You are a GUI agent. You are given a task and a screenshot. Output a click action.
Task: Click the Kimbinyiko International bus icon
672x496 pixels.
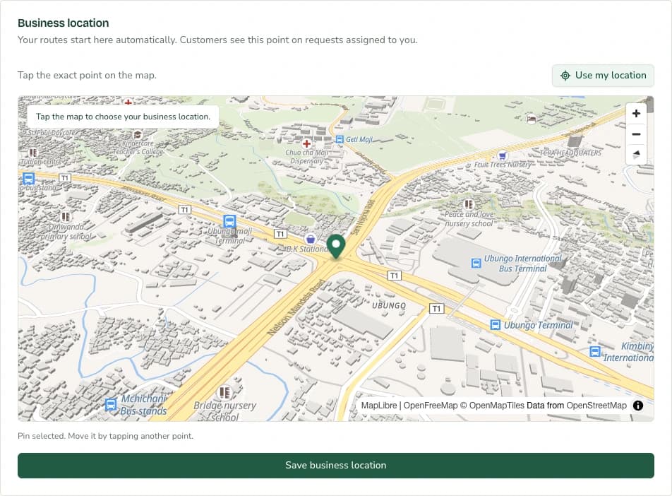coord(595,352)
